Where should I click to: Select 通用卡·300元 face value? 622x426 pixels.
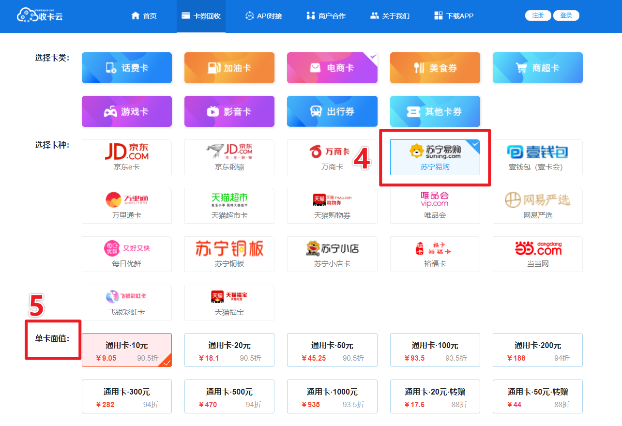127,396
